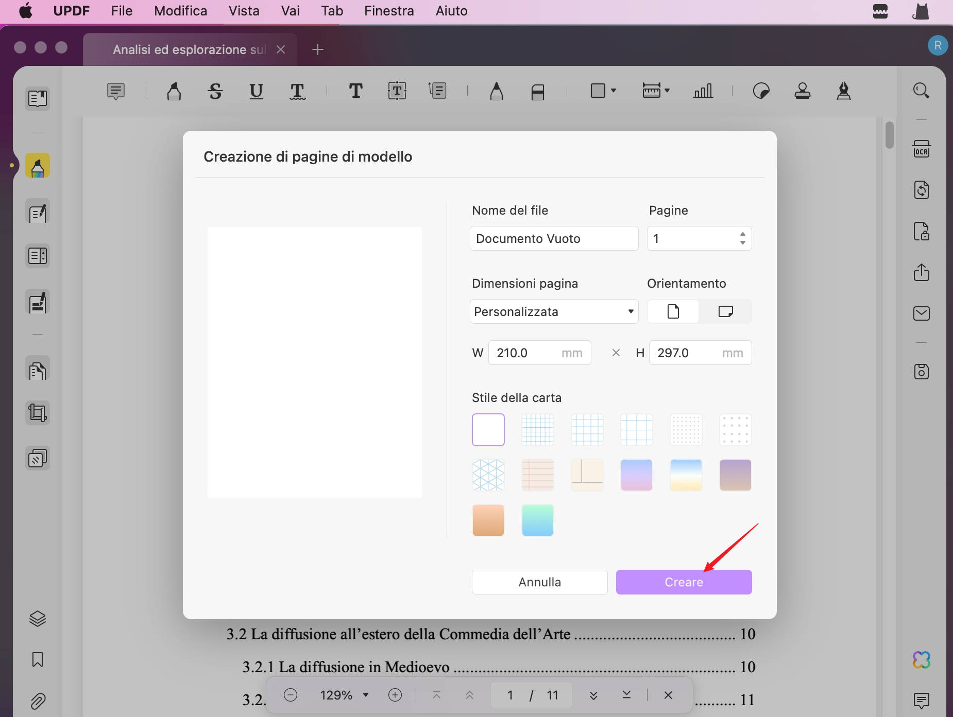This screenshot has height=717, width=953.
Task: Send file by email icon
Action: [x=921, y=313]
